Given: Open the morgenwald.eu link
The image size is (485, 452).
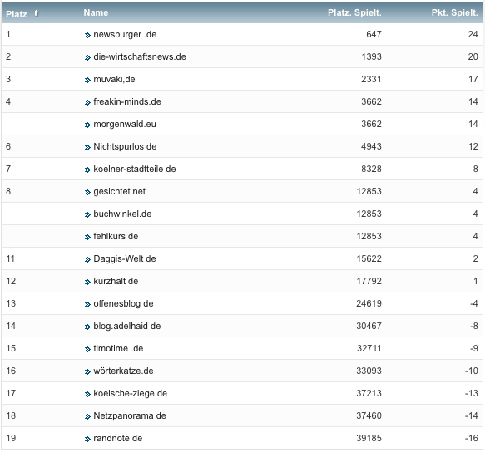Looking at the screenshot, I should pyautogui.click(x=125, y=124).
